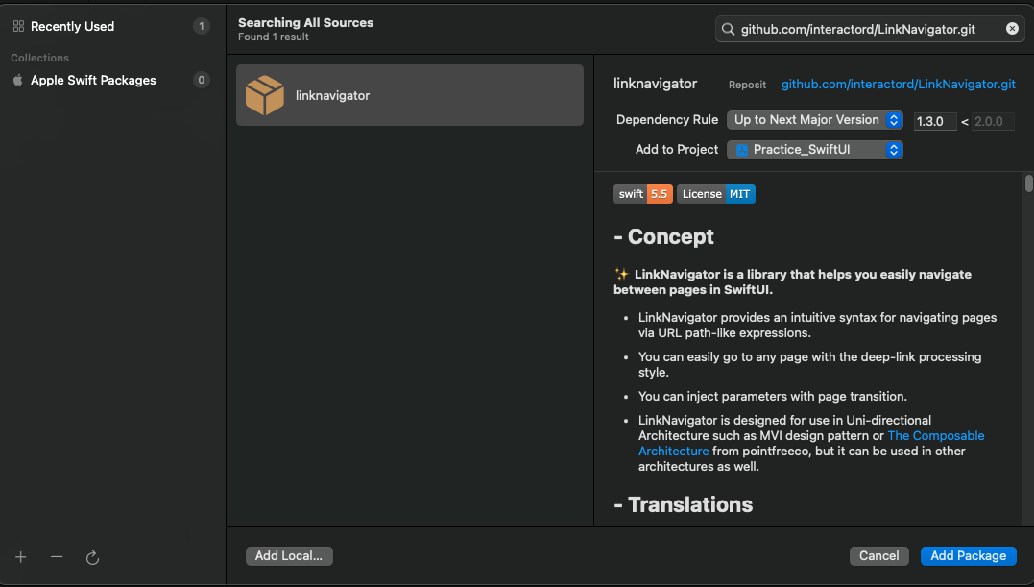Image resolution: width=1034 pixels, height=587 pixels.
Task: Click the linknavigator title in detail pane
Action: coord(655,84)
